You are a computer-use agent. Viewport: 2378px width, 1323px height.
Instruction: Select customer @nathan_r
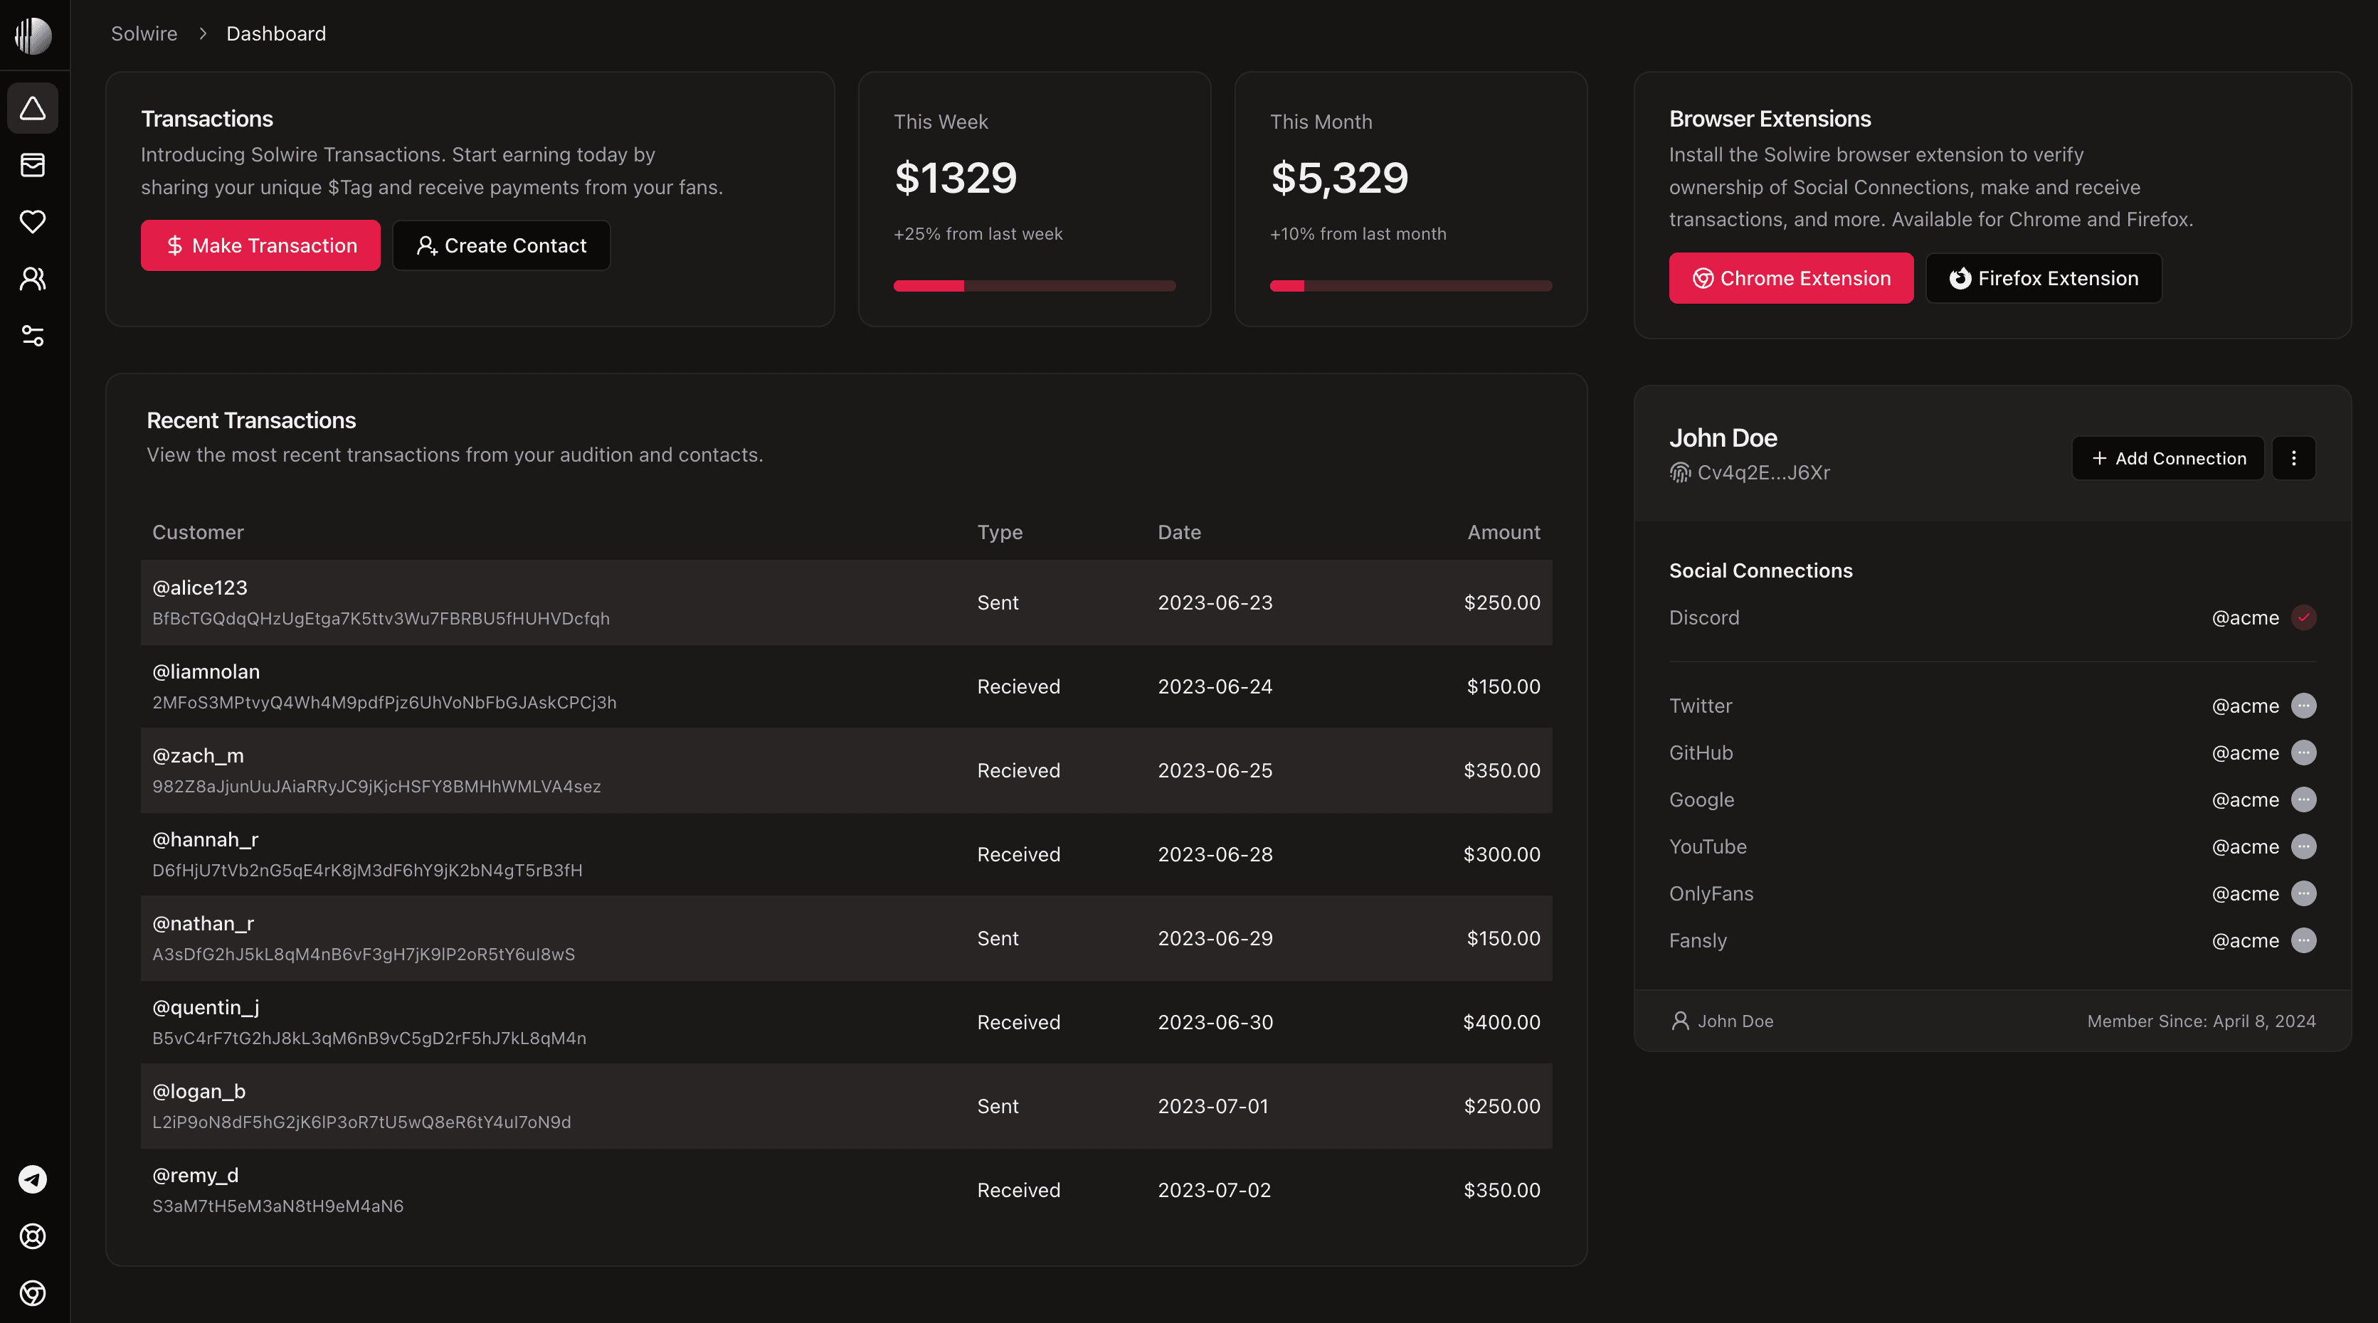click(203, 923)
